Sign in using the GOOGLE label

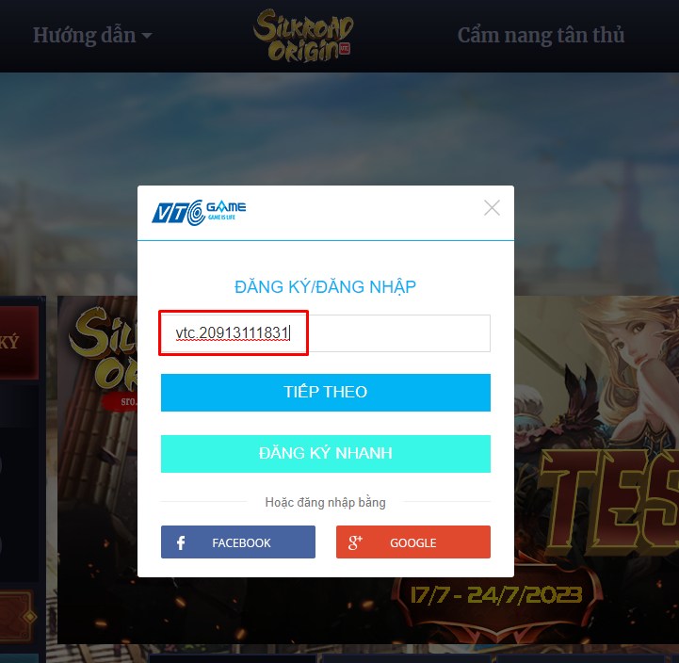(x=413, y=542)
